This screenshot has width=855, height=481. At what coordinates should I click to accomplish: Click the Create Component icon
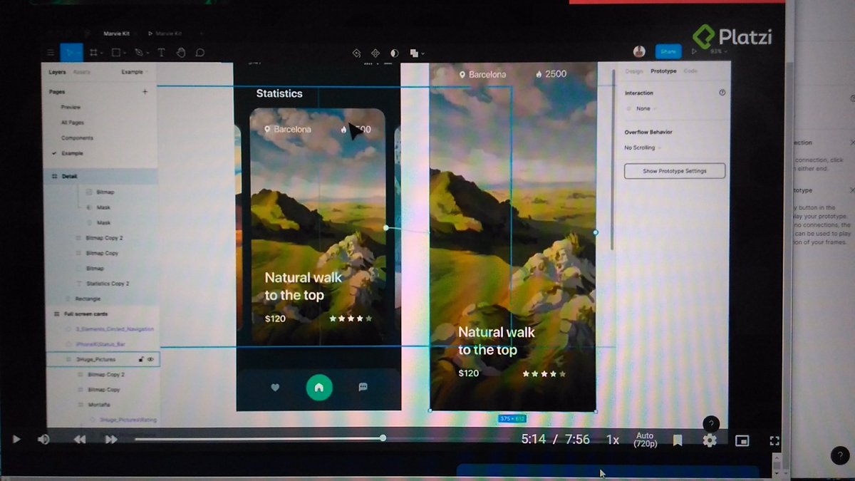pos(375,53)
